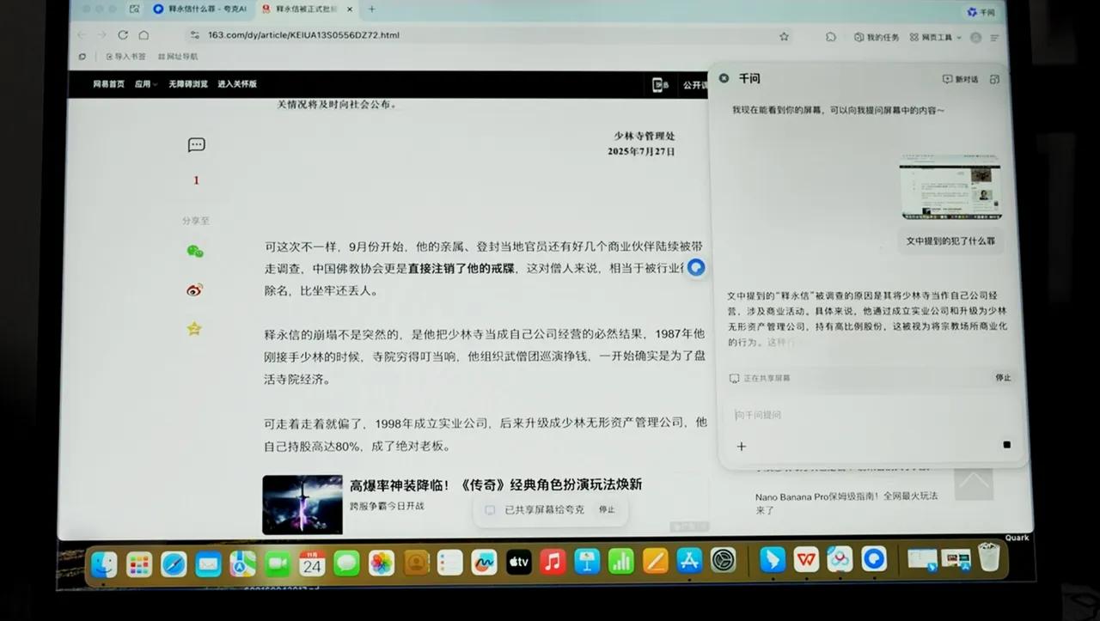The height and width of the screenshot is (621, 1100).
Task: Click 停止 in the 已共享屏幕给夸克 bar
Action: click(x=607, y=509)
